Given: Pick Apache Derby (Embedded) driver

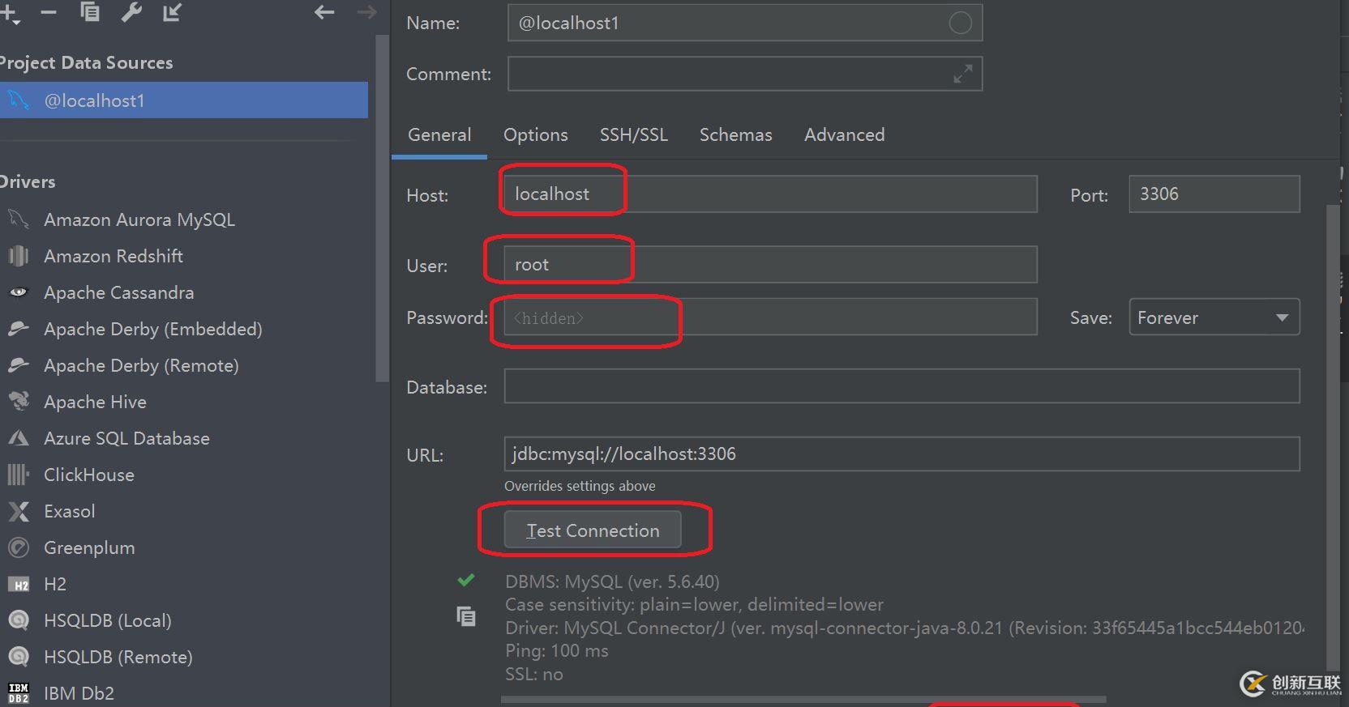Looking at the screenshot, I should click(x=152, y=329).
